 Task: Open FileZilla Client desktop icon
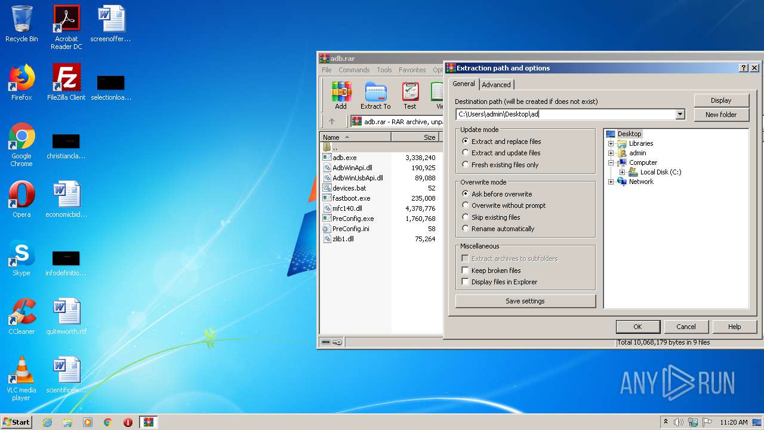[66, 82]
